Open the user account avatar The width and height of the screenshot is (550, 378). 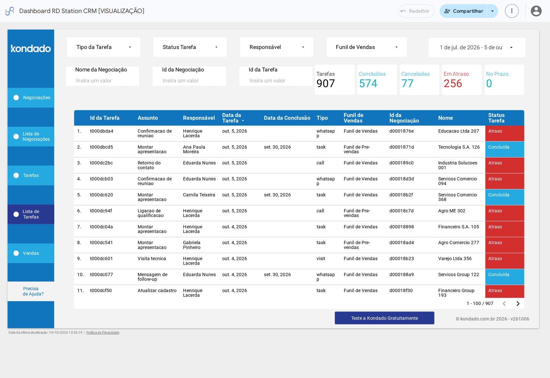[x=536, y=11]
